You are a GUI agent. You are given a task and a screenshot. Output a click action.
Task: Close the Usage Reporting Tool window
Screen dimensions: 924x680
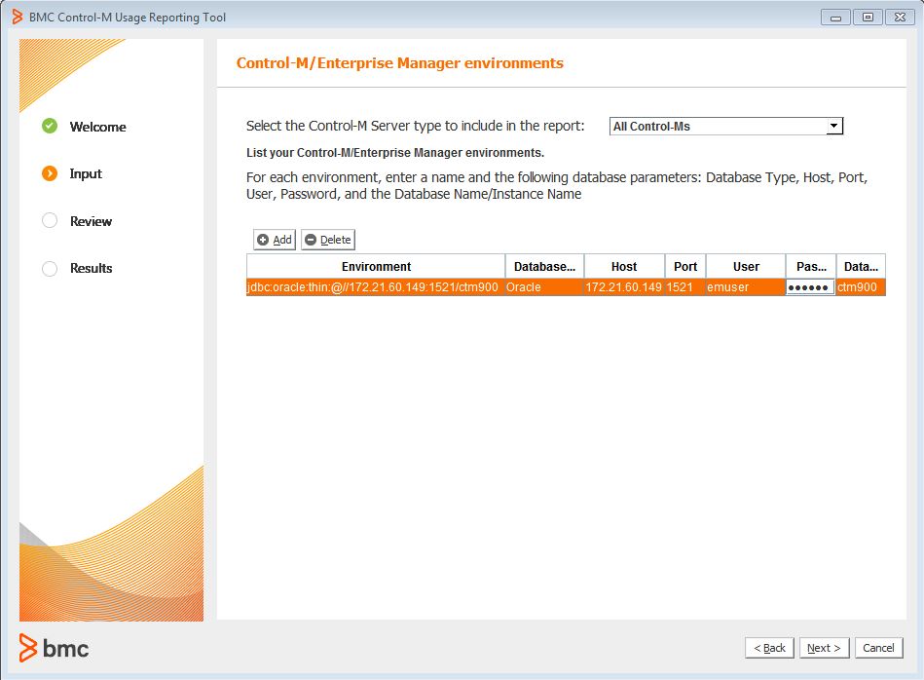pyautogui.click(x=900, y=18)
